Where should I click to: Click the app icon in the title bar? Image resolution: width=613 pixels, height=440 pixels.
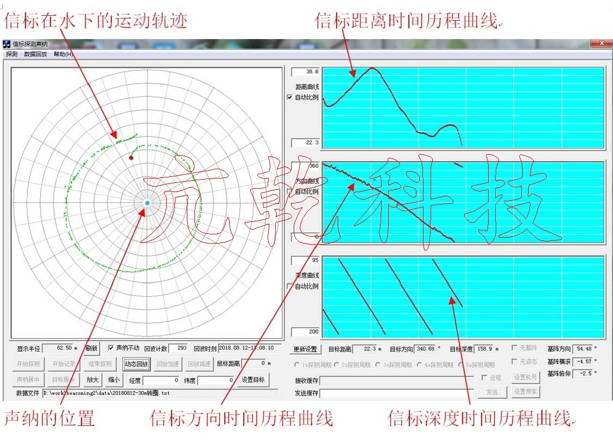tap(7, 44)
